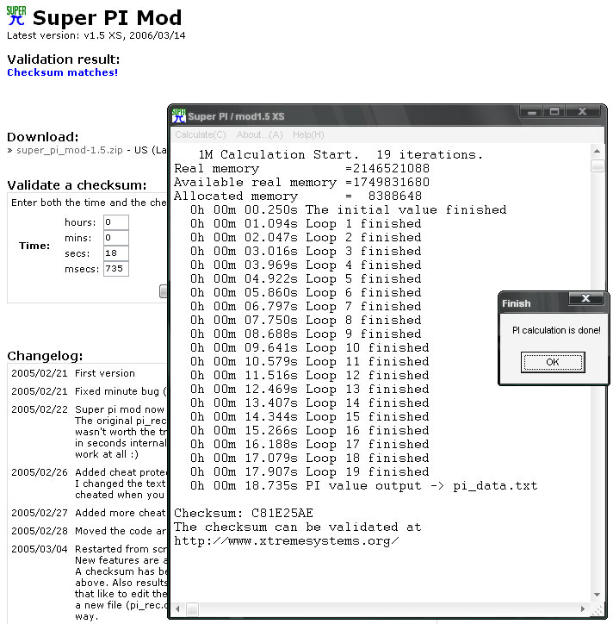The width and height of the screenshot is (613, 624).
Task: Open the Calculate(C) menu
Action: click(201, 135)
